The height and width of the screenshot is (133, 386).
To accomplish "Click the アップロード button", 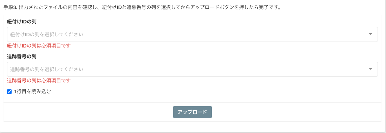I will pos(192,112).
